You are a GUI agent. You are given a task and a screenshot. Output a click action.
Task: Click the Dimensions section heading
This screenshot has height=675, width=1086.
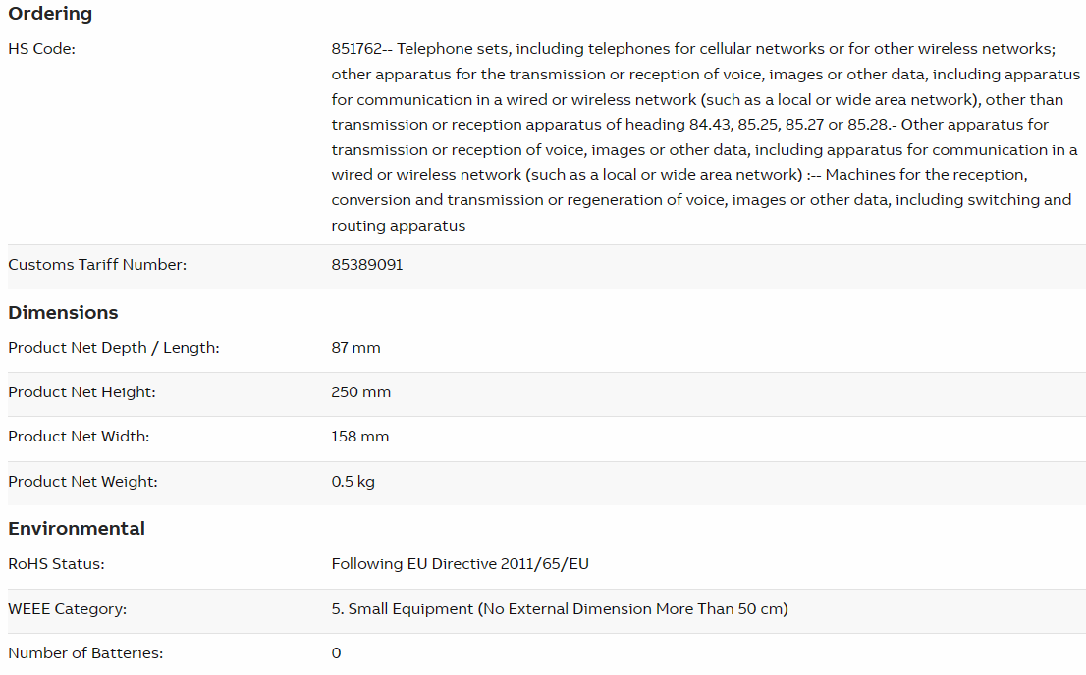click(x=63, y=313)
